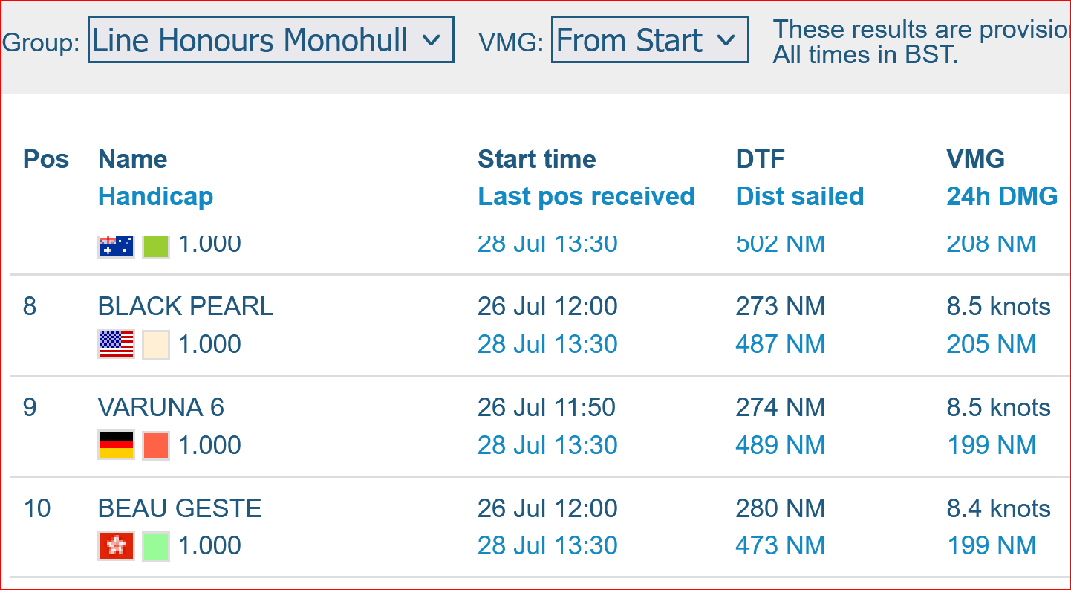1071x590 pixels.
Task: Click the Hong Kong flag for BEAU GESTE
Action: click(x=116, y=546)
